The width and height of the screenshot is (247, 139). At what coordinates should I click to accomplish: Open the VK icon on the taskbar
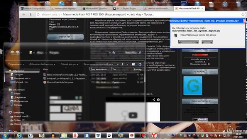point(86,136)
